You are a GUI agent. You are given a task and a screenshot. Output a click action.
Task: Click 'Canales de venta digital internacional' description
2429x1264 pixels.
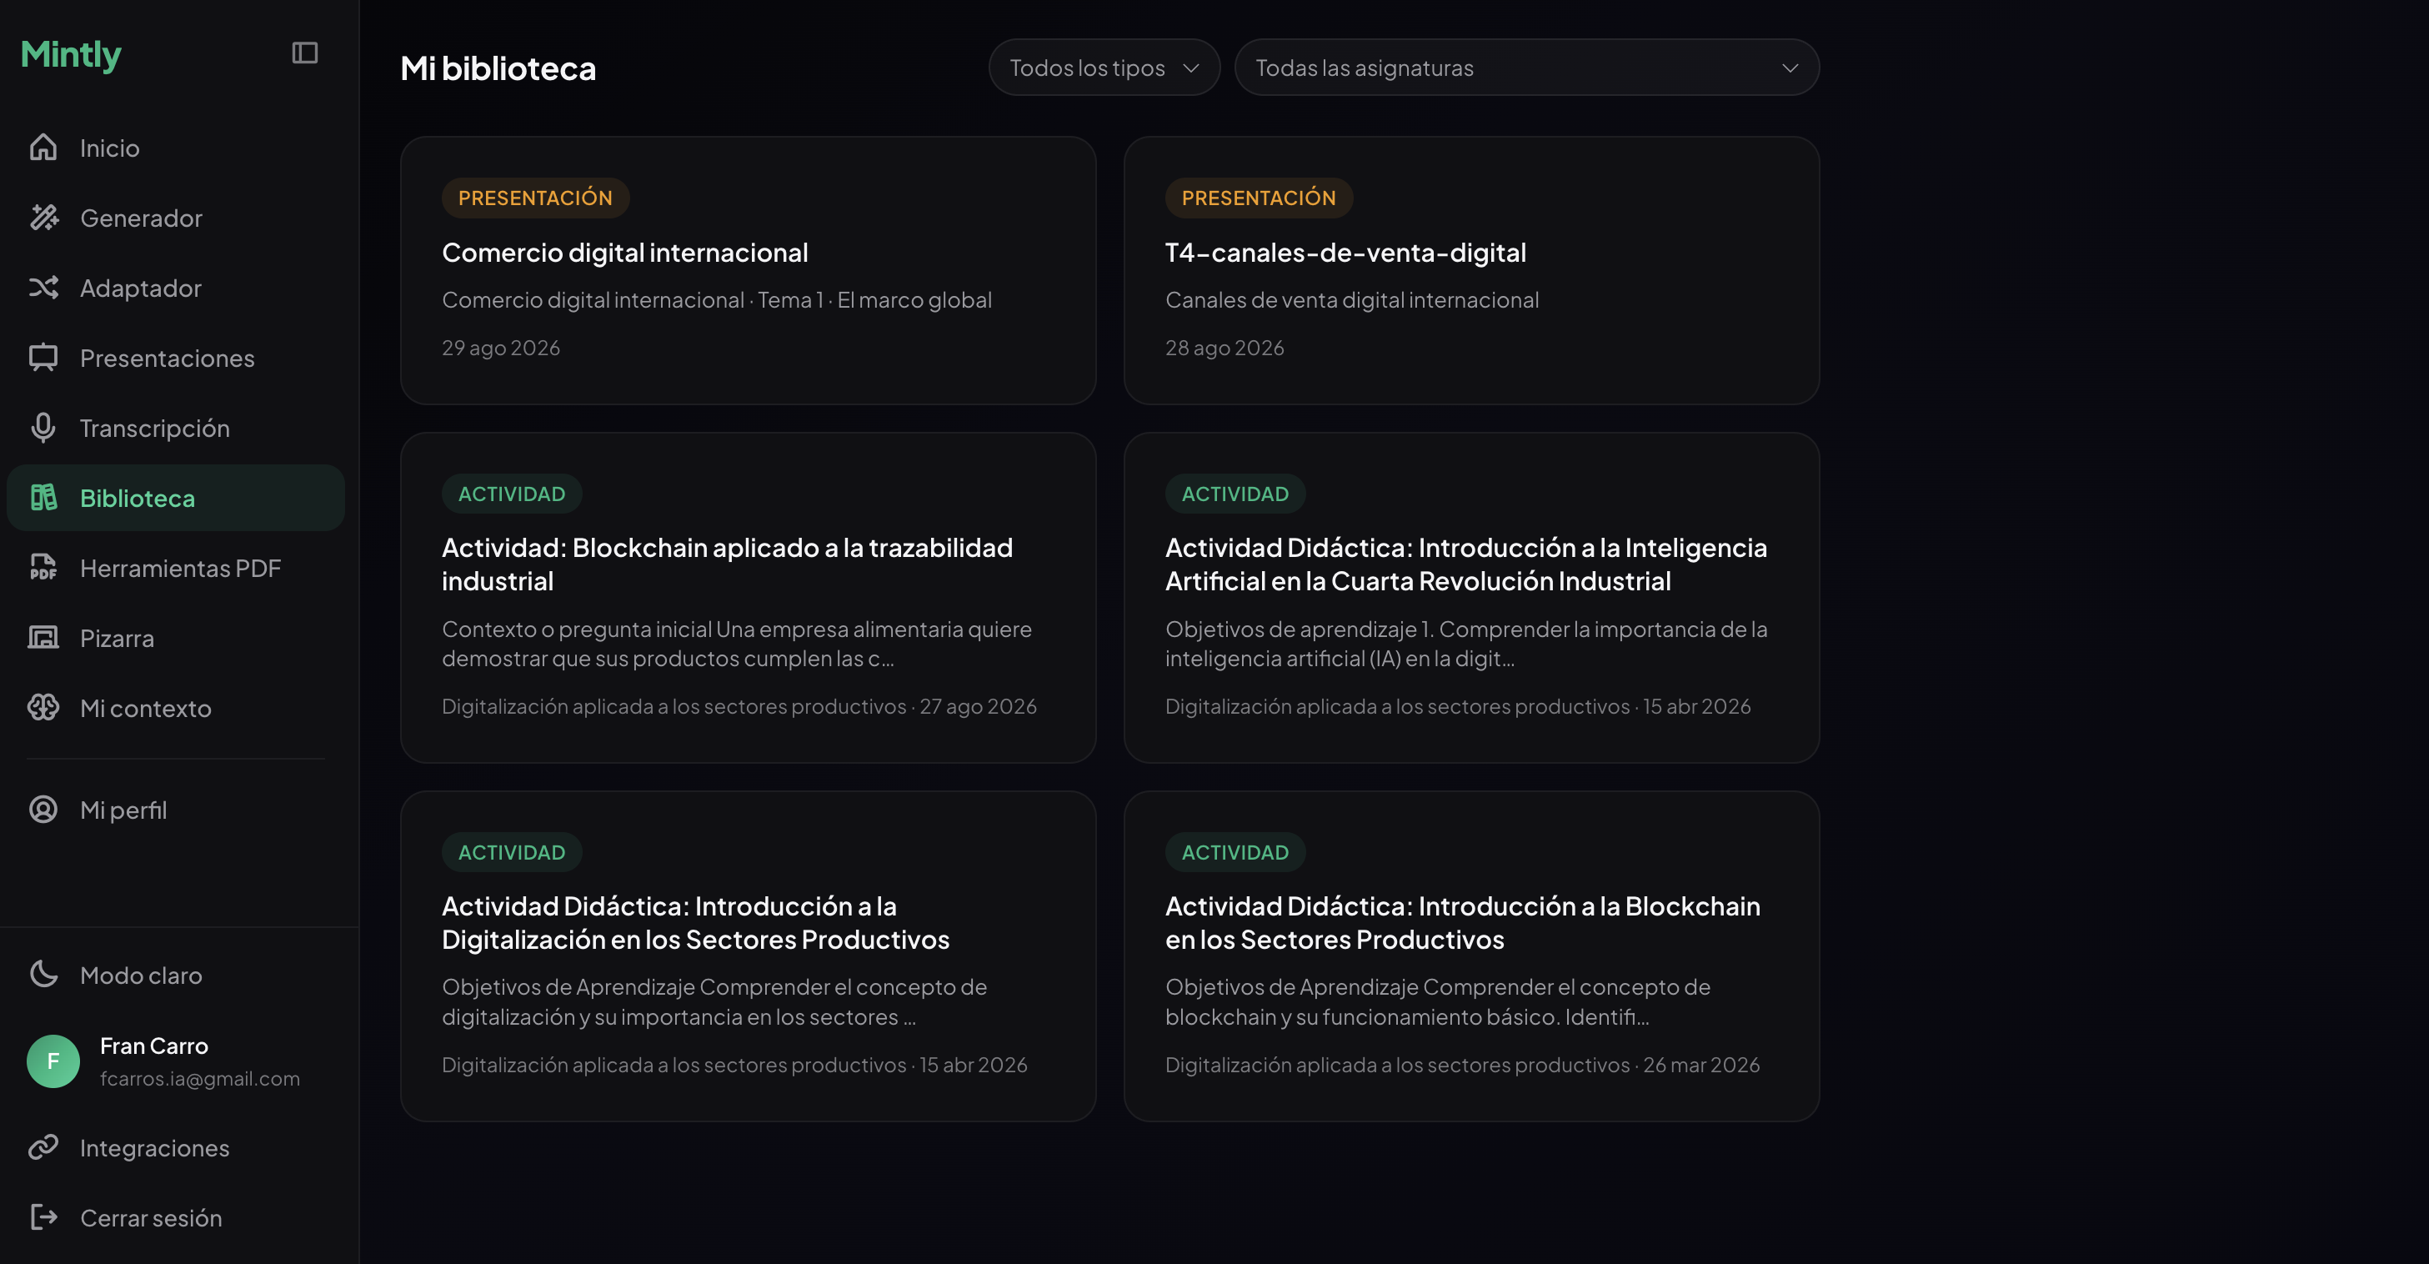(1352, 300)
